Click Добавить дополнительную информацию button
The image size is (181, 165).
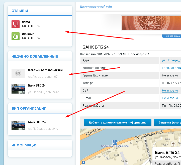[x=118, y=122]
